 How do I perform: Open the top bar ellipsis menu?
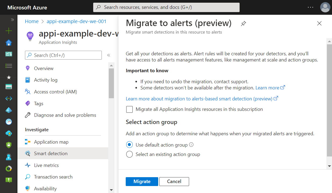pyautogui.click(x=311, y=7)
